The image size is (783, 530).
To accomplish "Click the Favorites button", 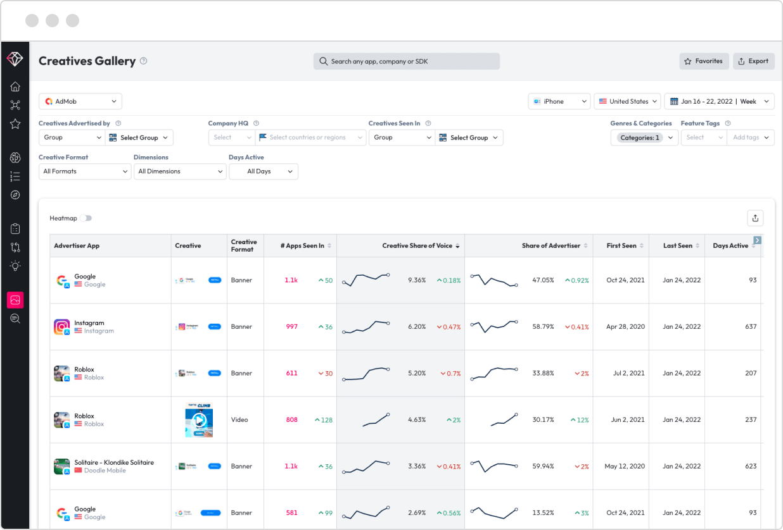I will pyautogui.click(x=704, y=61).
